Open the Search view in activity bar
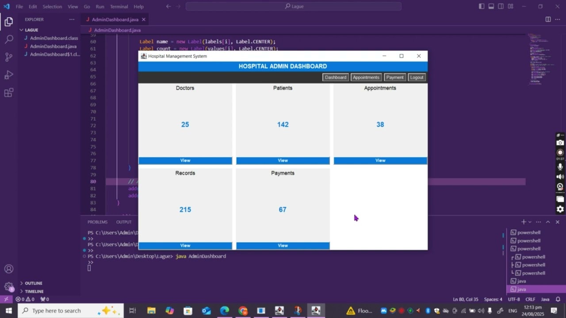 coord(8,39)
